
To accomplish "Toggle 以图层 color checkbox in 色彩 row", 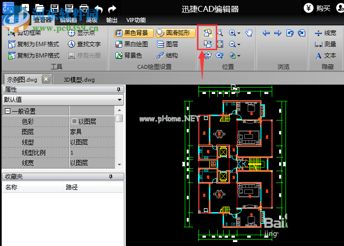I will coord(74,121).
